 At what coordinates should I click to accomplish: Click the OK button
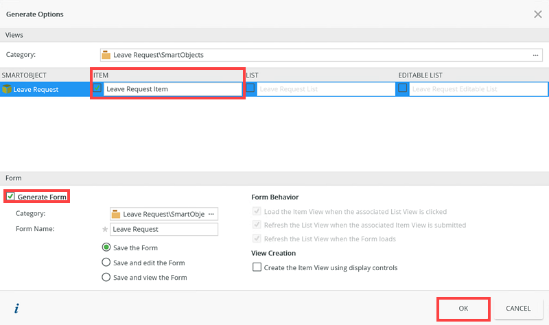pos(463,309)
